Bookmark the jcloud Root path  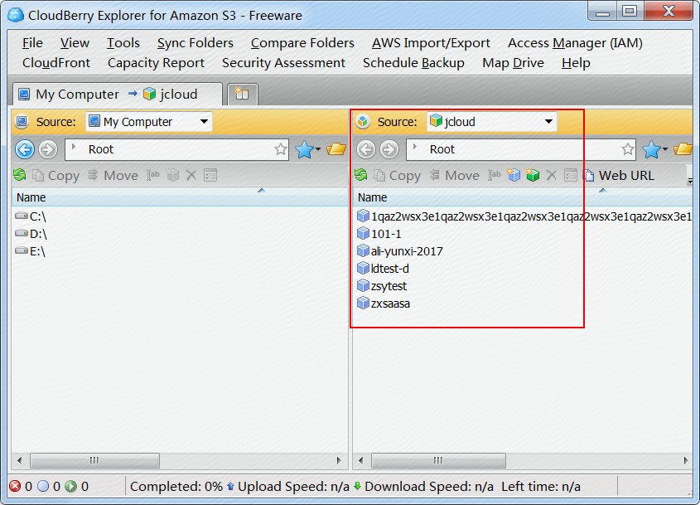pos(628,149)
